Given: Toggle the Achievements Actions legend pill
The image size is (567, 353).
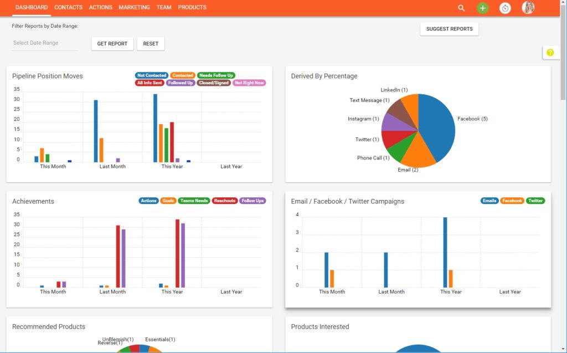Looking at the screenshot, I should coord(148,201).
